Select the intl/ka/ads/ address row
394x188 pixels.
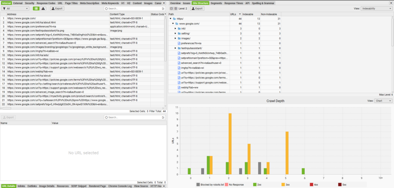(83, 55)
